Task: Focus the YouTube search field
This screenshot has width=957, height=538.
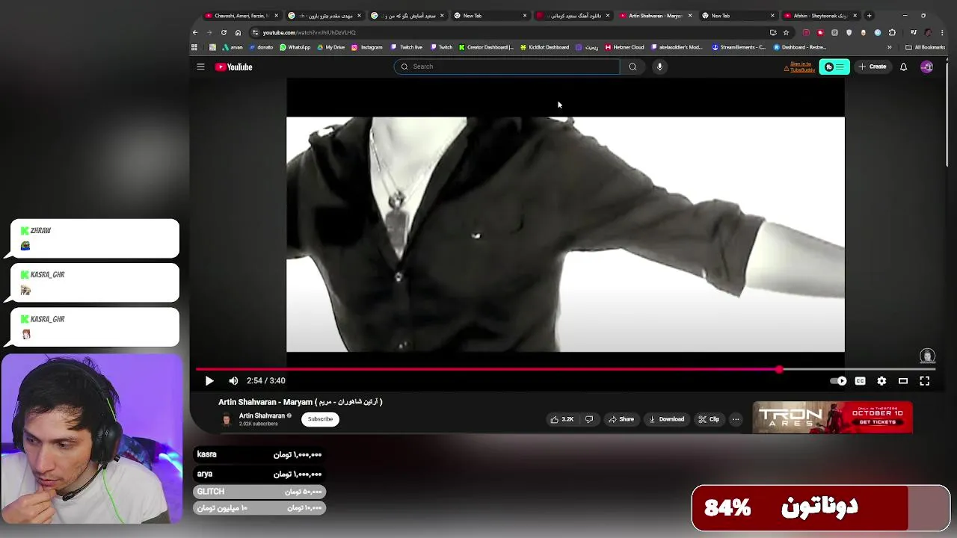Action: pyautogui.click(x=506, y=67)
